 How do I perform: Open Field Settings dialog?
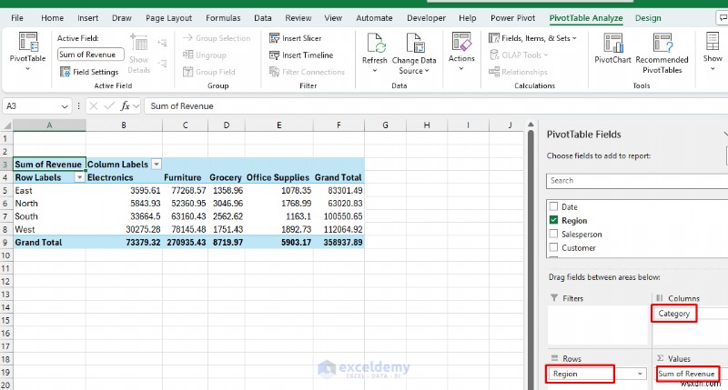coord(89,72)
